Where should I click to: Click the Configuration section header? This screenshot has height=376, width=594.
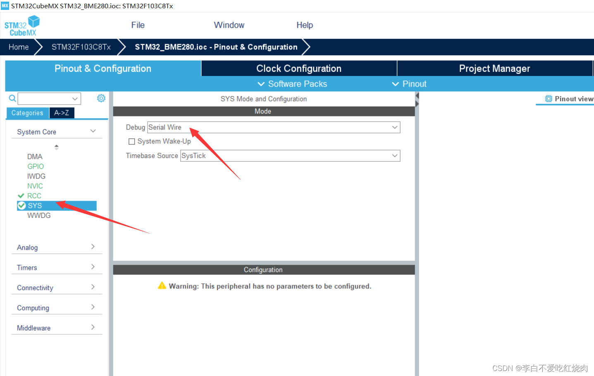pos(264,270)
